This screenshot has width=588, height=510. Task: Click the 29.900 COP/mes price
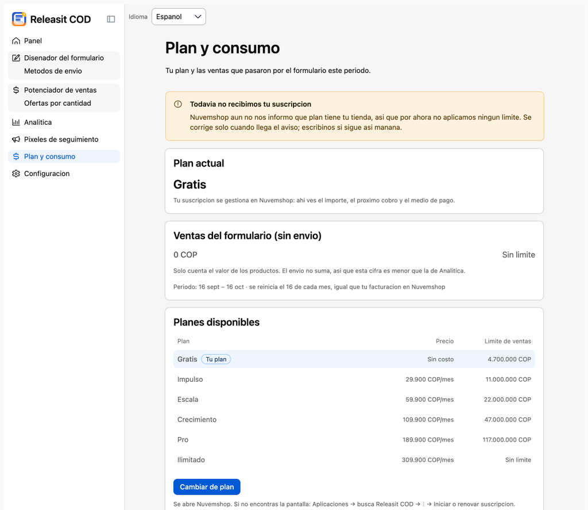(430, 379)
